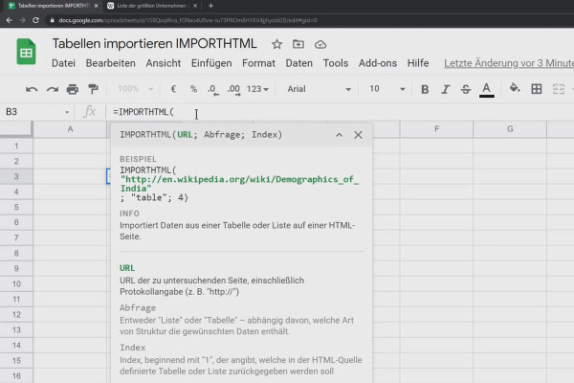This screenshot has width=574, height=383.
Task: Click the Wikipedia example URL text
Action: 239,184
